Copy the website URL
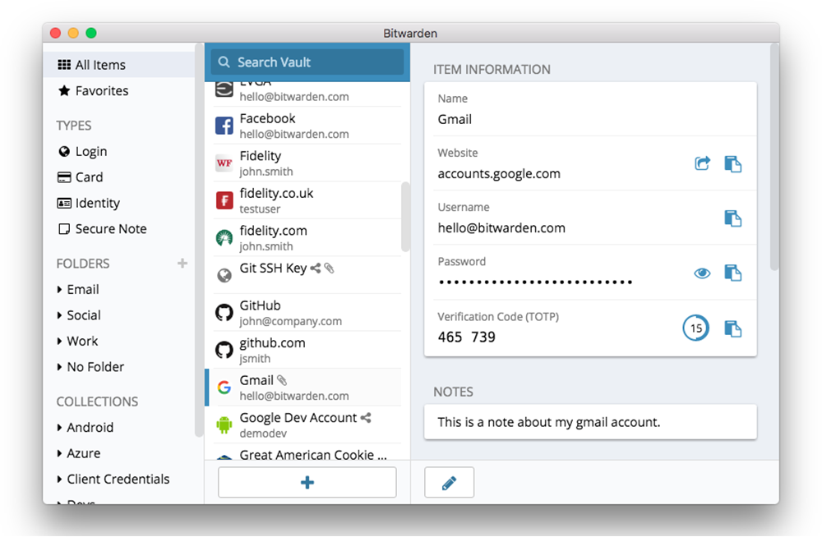 733,164
